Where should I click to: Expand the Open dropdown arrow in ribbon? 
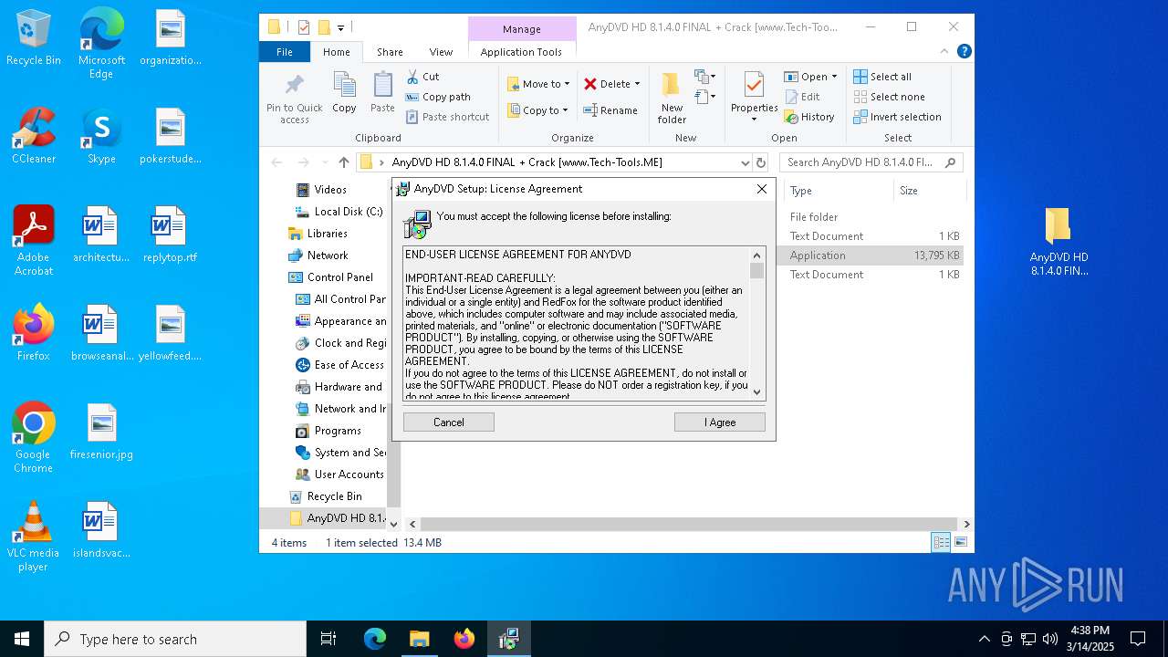[834, 77]
